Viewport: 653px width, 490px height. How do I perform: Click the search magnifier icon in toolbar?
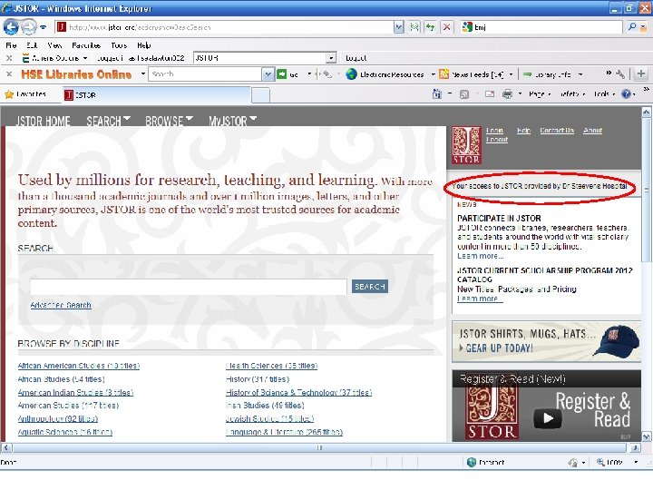coord(632,27)
